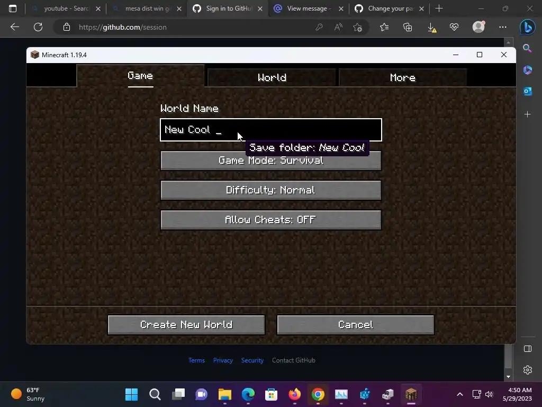Click the World Name text field
Image resolution: width=542 pixels, height=407 pixels.
pos(271,130)
